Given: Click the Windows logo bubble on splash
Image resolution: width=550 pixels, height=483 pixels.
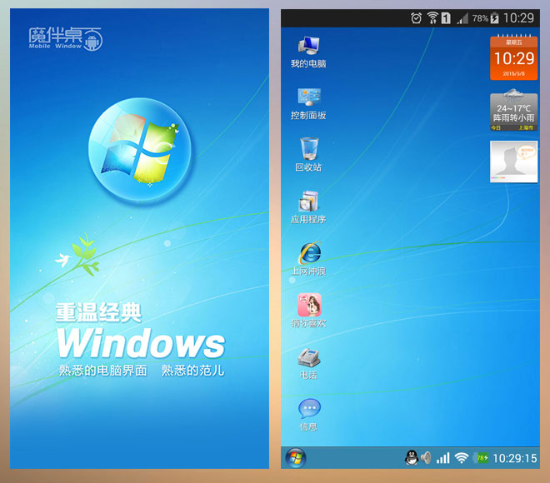Looking at the screenshot, I should [140, 149].
